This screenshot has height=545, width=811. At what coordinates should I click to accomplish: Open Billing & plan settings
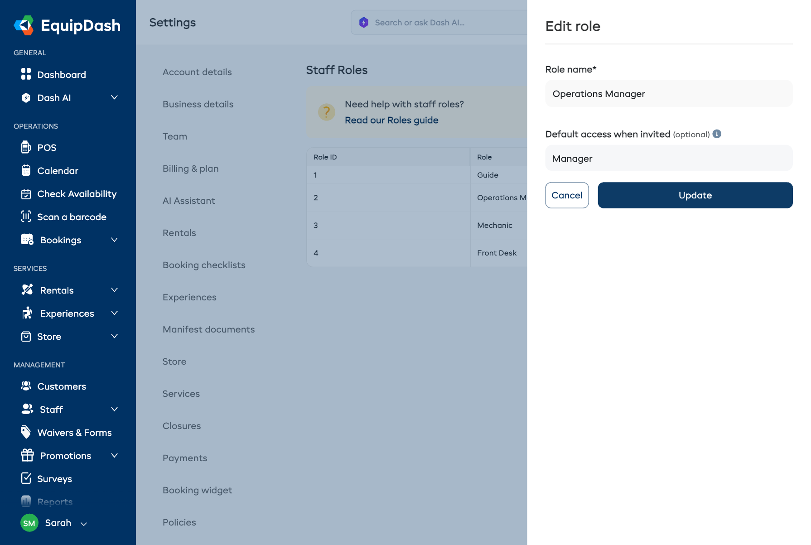(x=191, y=169)
